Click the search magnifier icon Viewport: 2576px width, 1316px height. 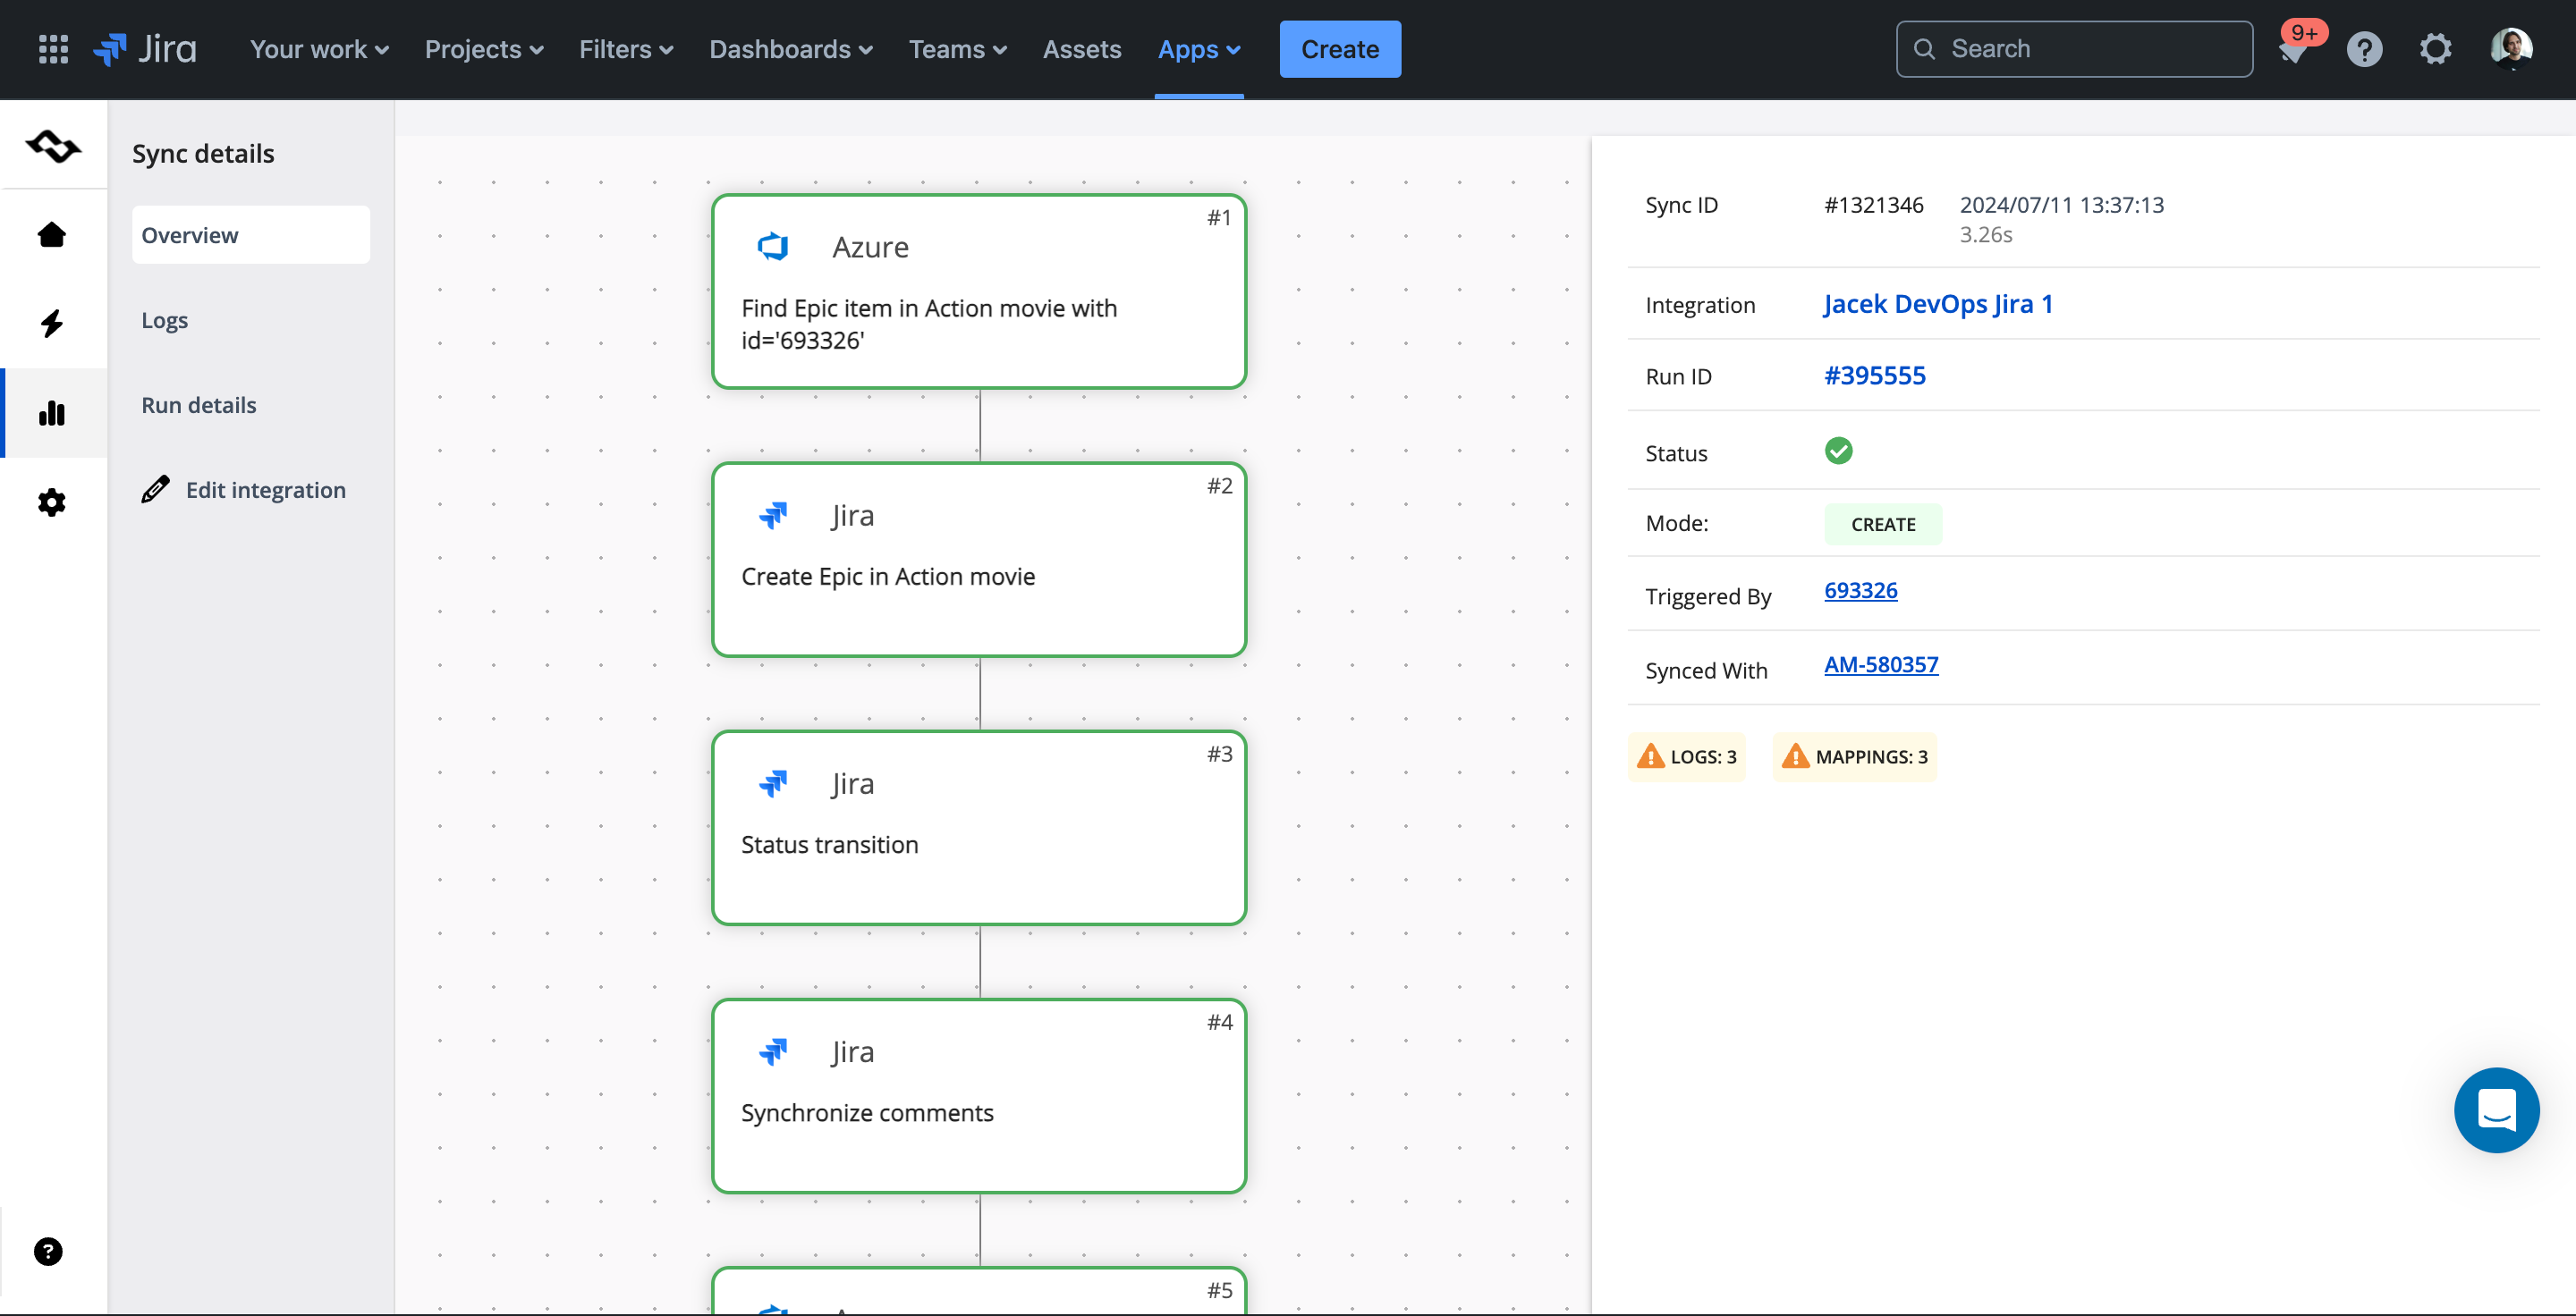1924,49
